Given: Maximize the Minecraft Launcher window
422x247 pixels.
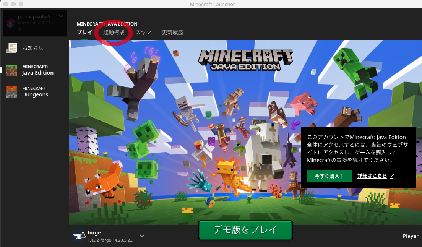Looking at the screenshot, I should pyautogui.click(x=21, y=4).
